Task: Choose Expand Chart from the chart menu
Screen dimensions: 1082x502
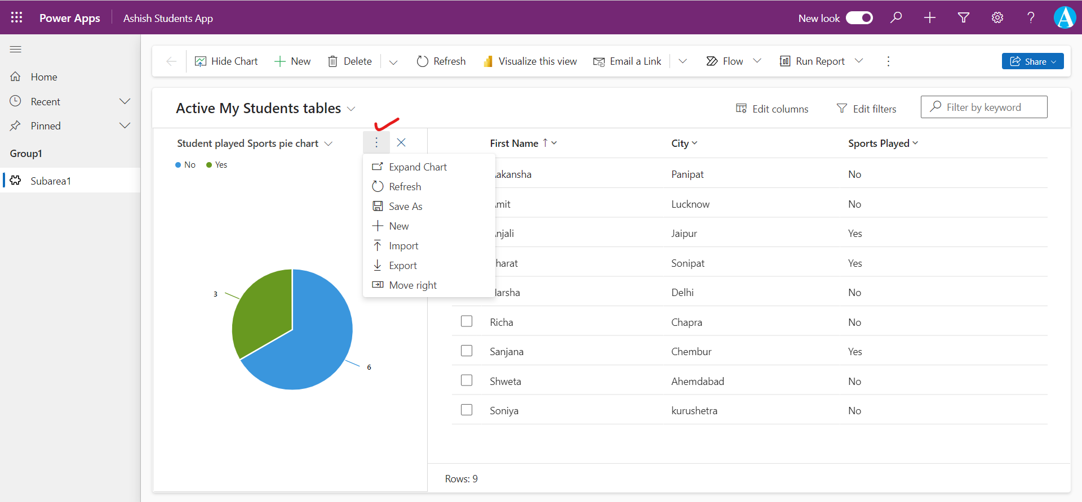Action: pyautogui.click(x=418, y=167)
